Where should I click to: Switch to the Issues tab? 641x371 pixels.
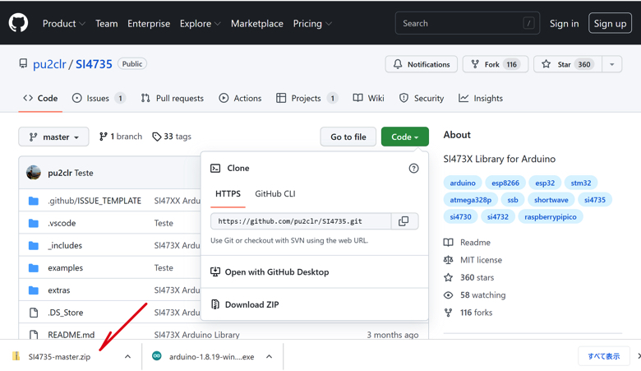tap(99, 98)
